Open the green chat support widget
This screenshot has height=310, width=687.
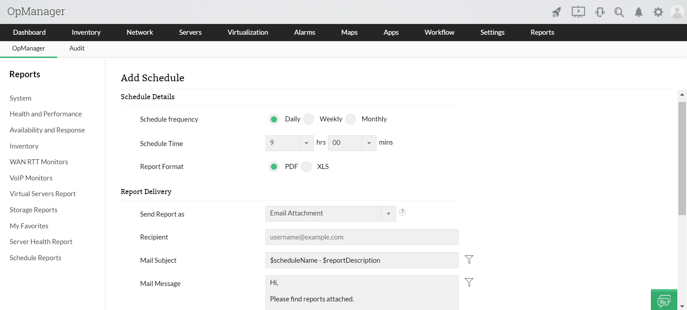click(664, 300)
